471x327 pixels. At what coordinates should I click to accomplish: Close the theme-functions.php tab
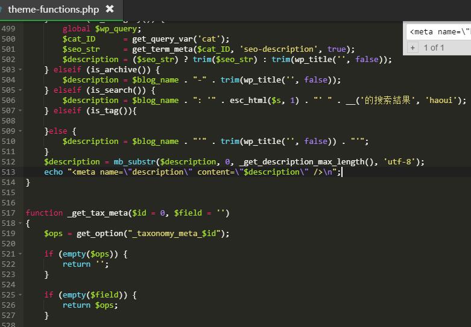[x=110, y=9]
